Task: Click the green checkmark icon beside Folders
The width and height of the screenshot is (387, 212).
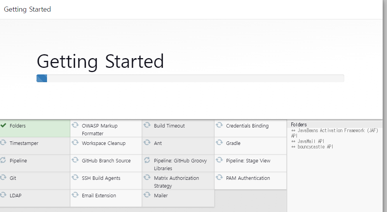Action: tap(3, 125)
